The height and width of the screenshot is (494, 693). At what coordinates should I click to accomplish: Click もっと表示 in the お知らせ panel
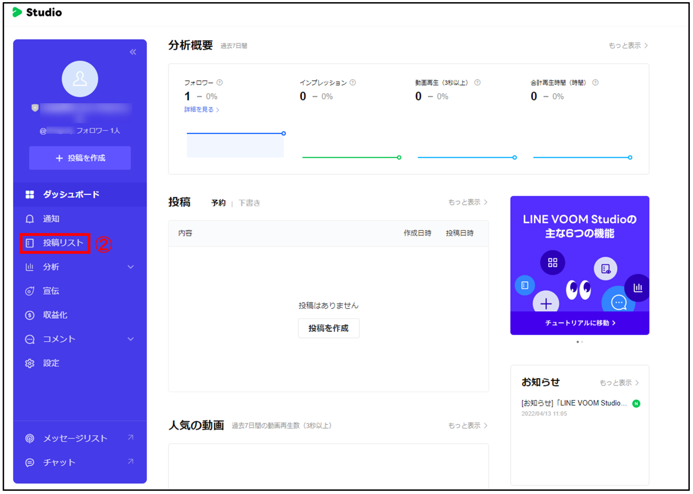619,383
